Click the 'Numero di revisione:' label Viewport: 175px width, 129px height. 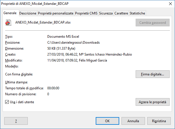[x=21, y=94]
